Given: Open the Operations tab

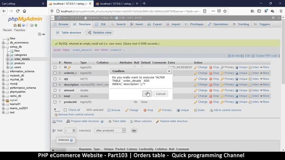Looking at the screenshot, I should 218,24.
